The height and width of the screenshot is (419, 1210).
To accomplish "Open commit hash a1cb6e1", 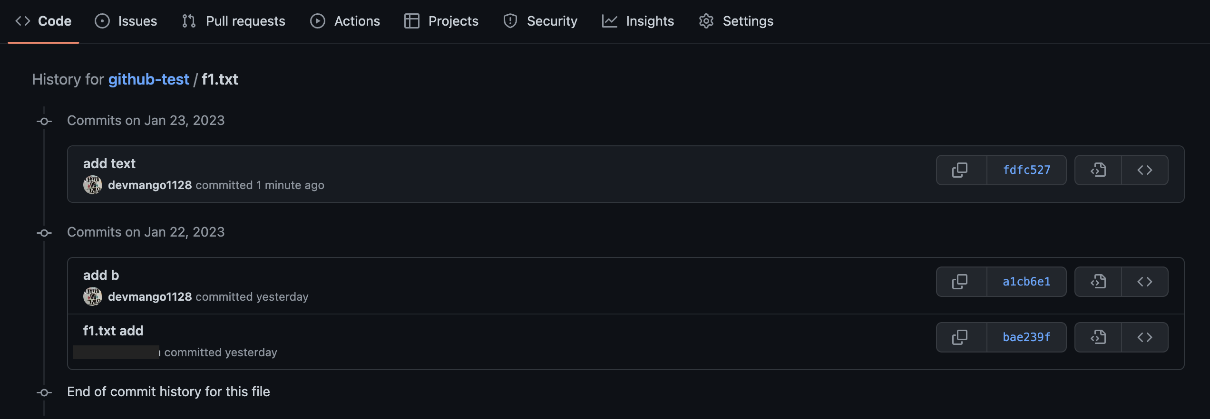I will click(x=1027, y=282).
